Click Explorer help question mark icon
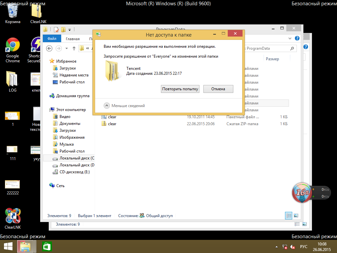 point(297,38)
